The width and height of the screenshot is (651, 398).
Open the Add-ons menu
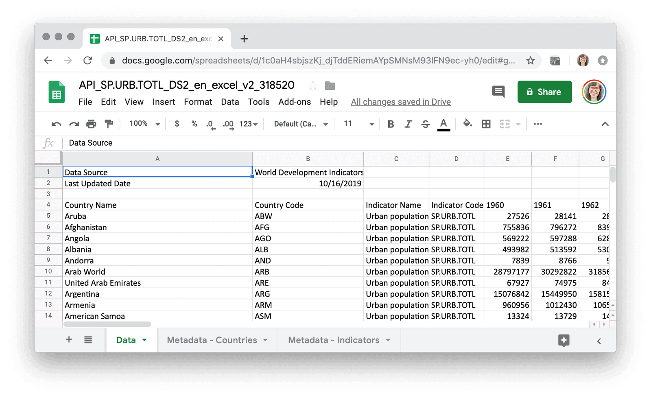[295, 102]
